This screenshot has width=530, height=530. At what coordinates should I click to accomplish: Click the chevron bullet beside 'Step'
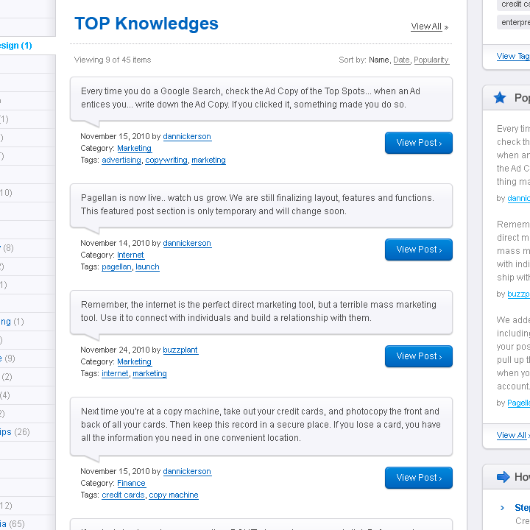[x=502, y=508]
